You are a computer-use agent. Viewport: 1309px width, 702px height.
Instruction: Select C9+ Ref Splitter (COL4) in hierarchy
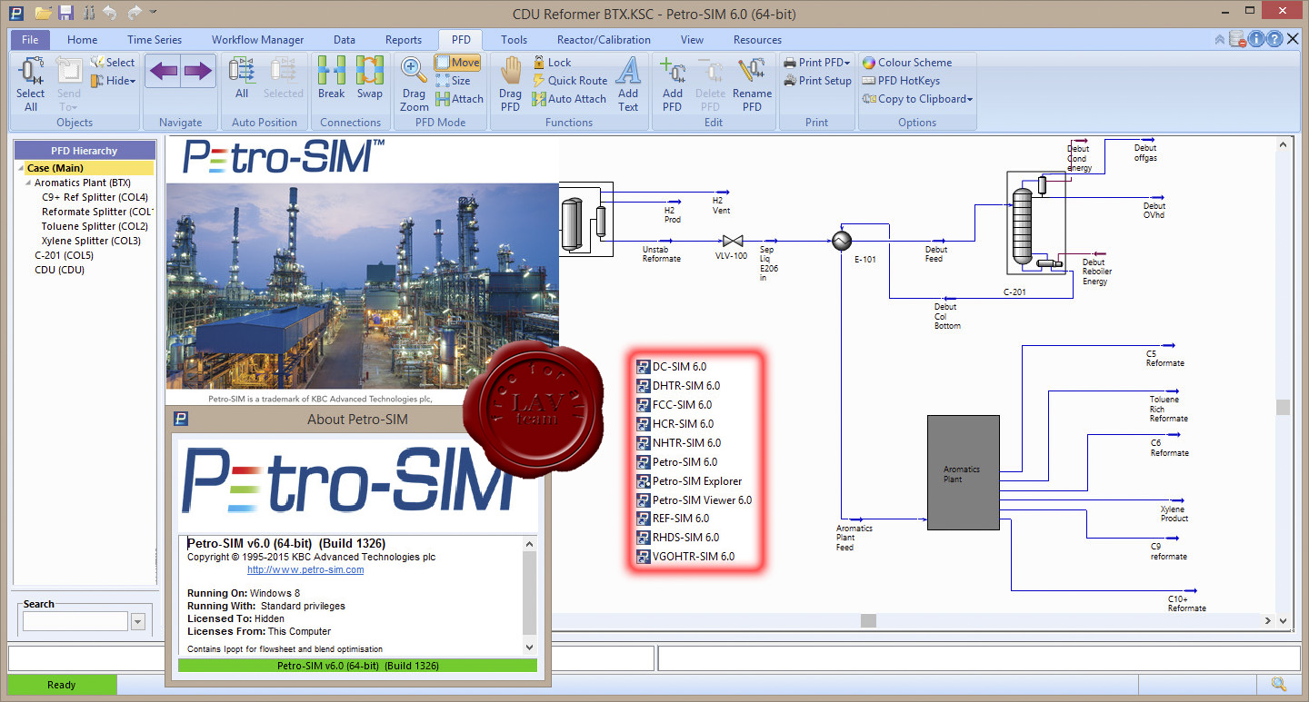(95, 197)
